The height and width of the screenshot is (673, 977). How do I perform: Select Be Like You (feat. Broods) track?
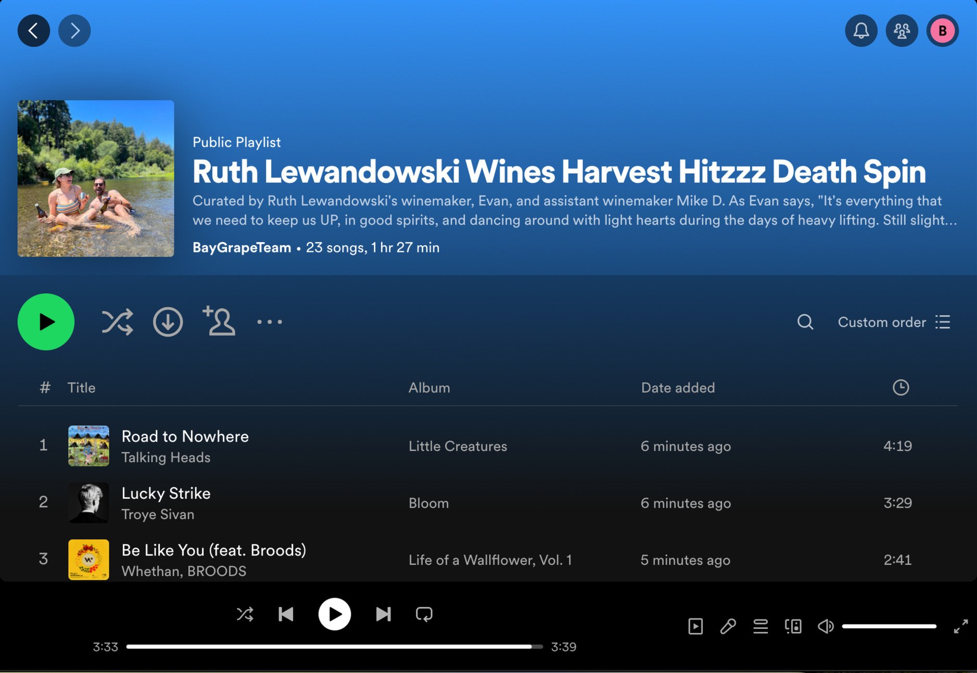click(x=213, y=550)
